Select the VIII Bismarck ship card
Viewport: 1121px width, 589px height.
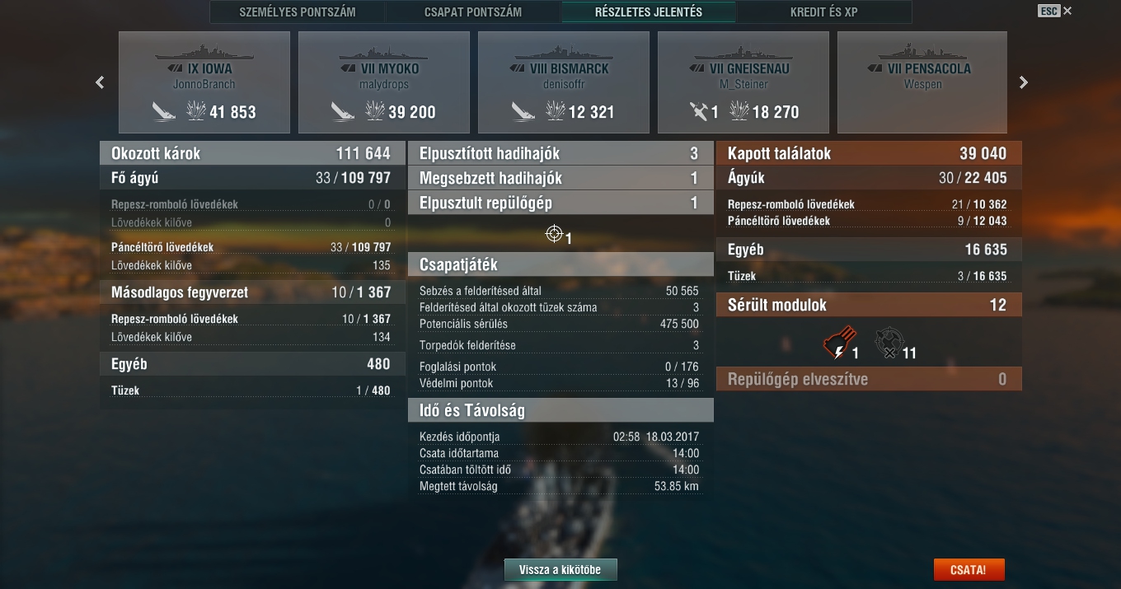(x=564, y=82)
